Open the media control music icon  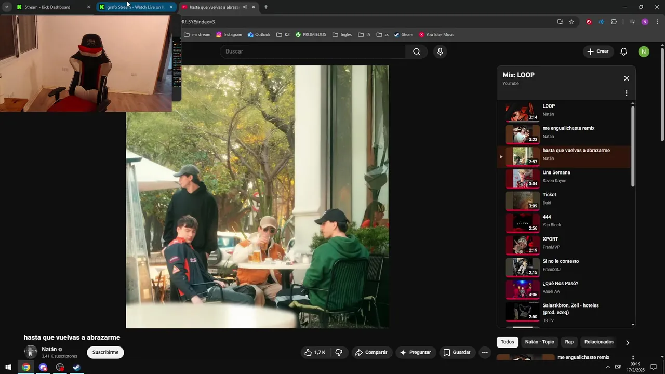click(632, 22)
